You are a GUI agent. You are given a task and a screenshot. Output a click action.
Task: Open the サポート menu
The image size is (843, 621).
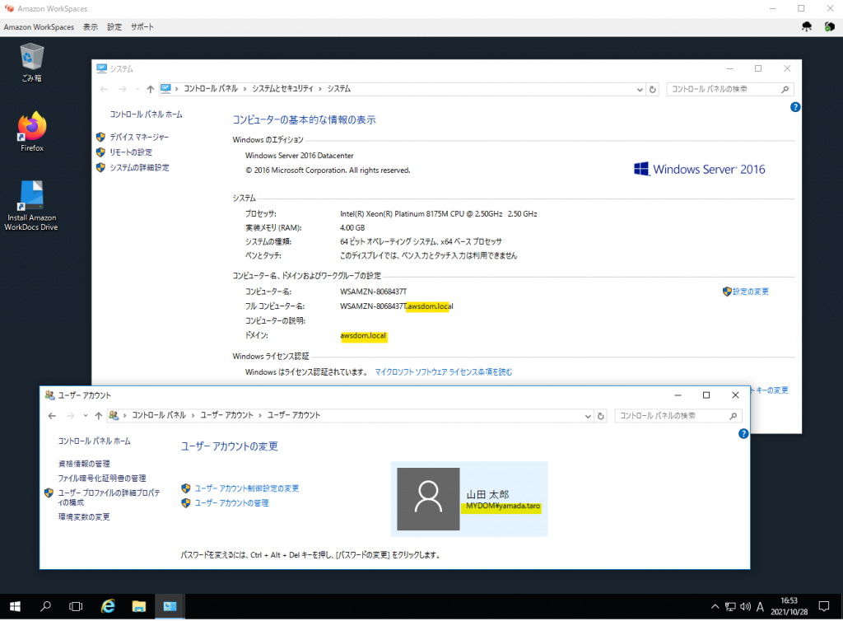pos(142,27)
